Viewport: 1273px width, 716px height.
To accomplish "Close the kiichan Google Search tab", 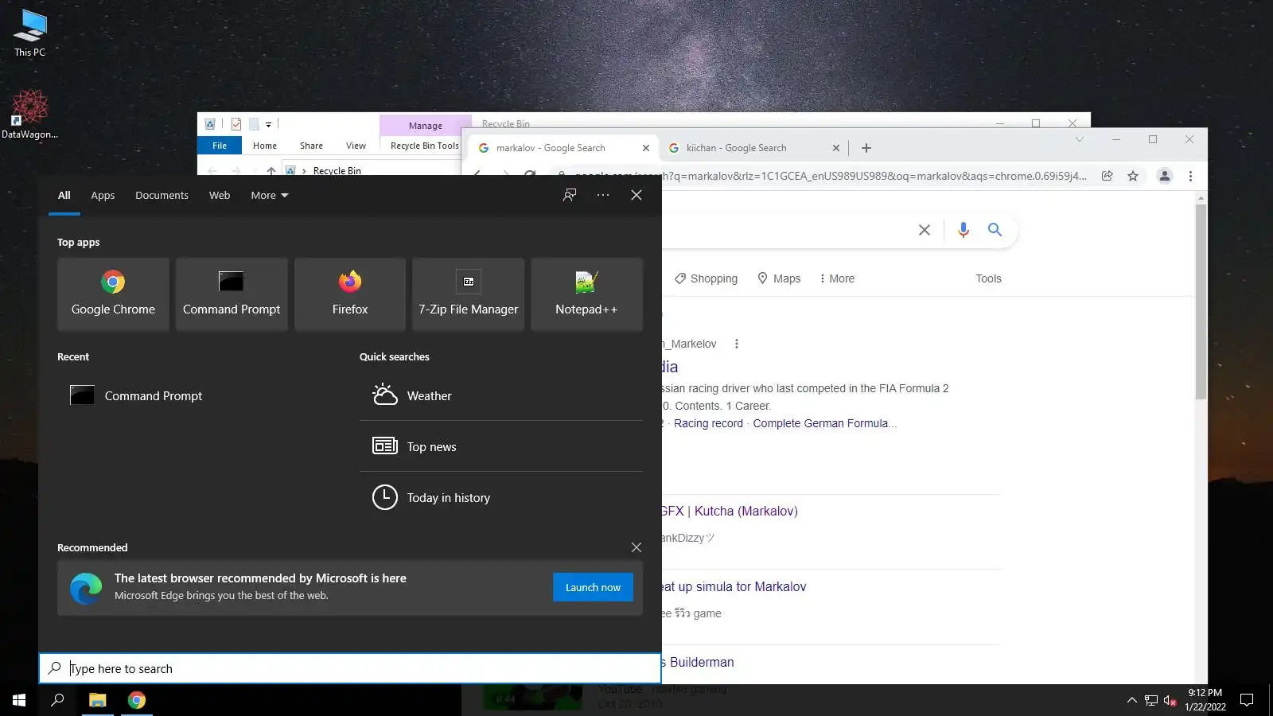I will pyautogui.click(x=835, y=148).
